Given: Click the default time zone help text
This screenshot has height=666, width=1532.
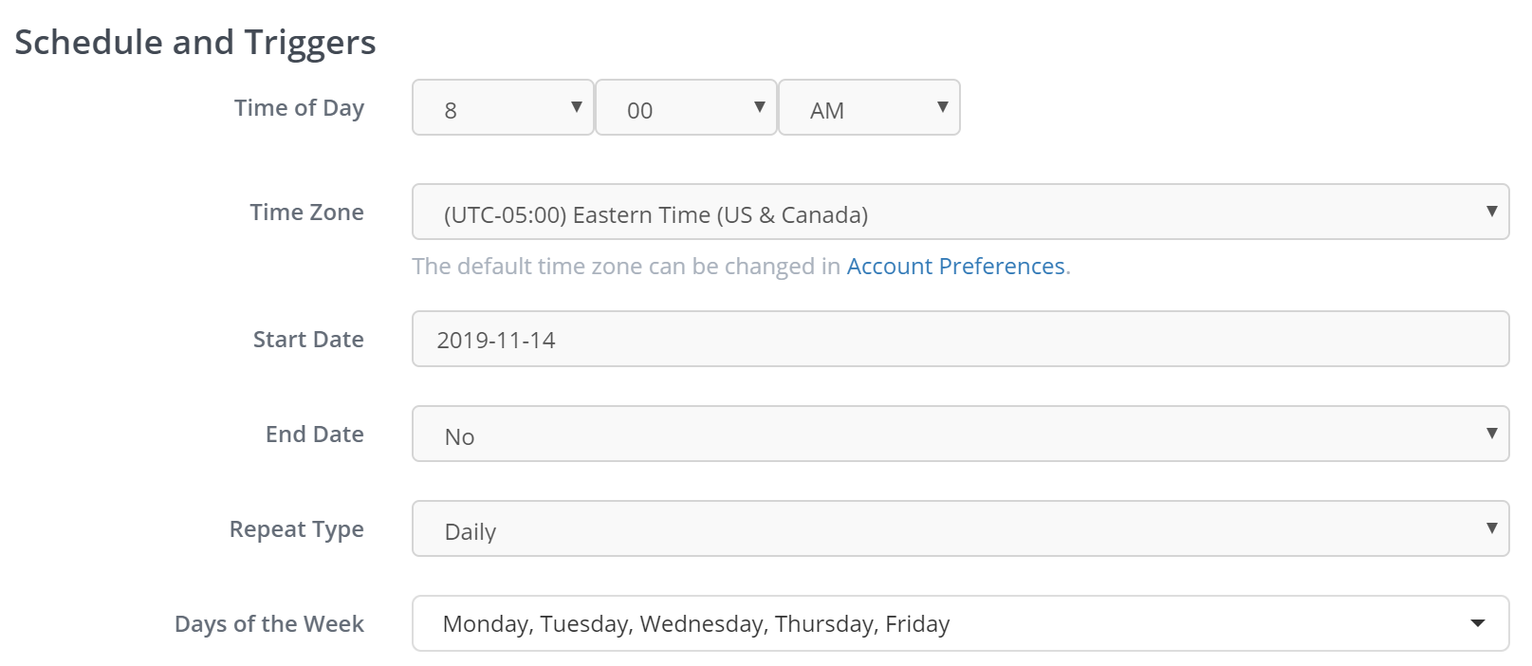Looking at the screenshot, I should 626,267.
